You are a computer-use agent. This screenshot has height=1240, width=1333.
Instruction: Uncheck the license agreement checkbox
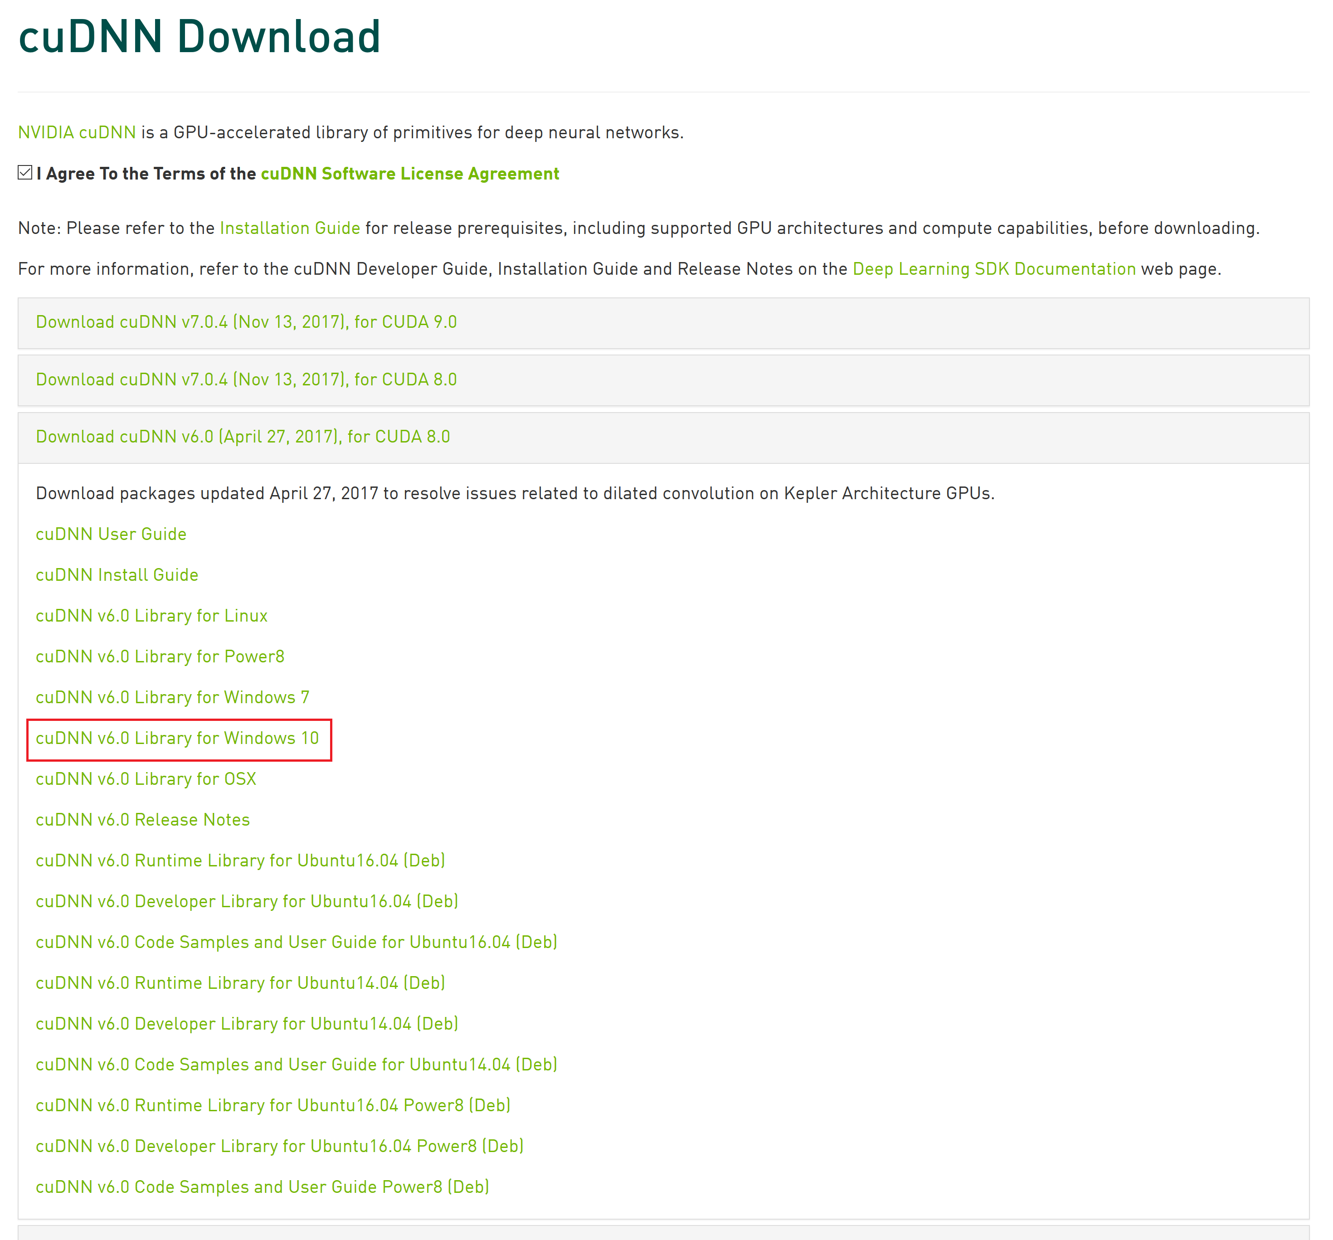tap(25, 173)
